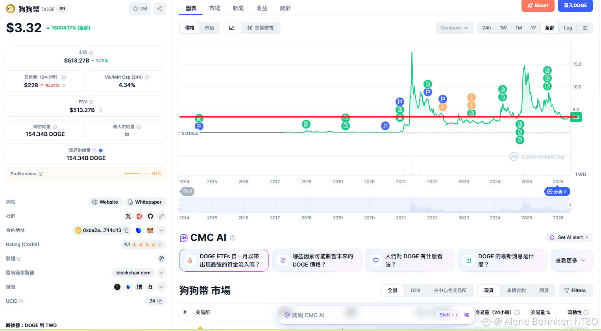Open chart settings sliders icon beside Log
601x331 pixels.
coord(585,28)
